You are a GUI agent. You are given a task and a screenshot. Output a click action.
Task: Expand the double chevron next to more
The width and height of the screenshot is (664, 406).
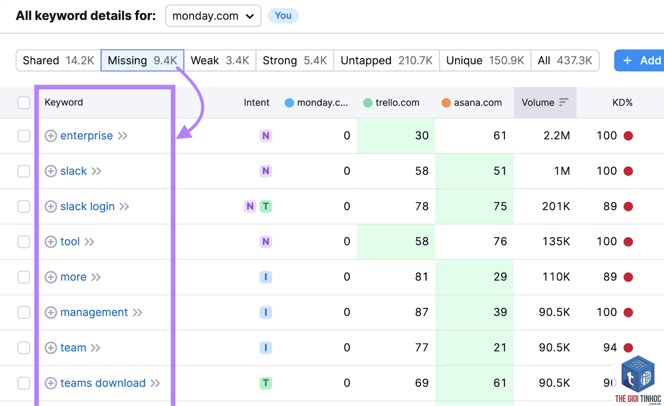pos(96,277)
